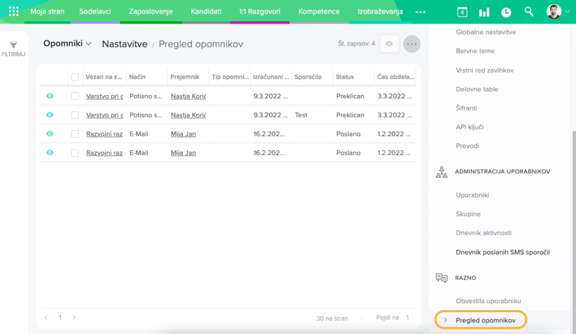
Task: Click the eye view button beside record count
Action: coord(389,44)
